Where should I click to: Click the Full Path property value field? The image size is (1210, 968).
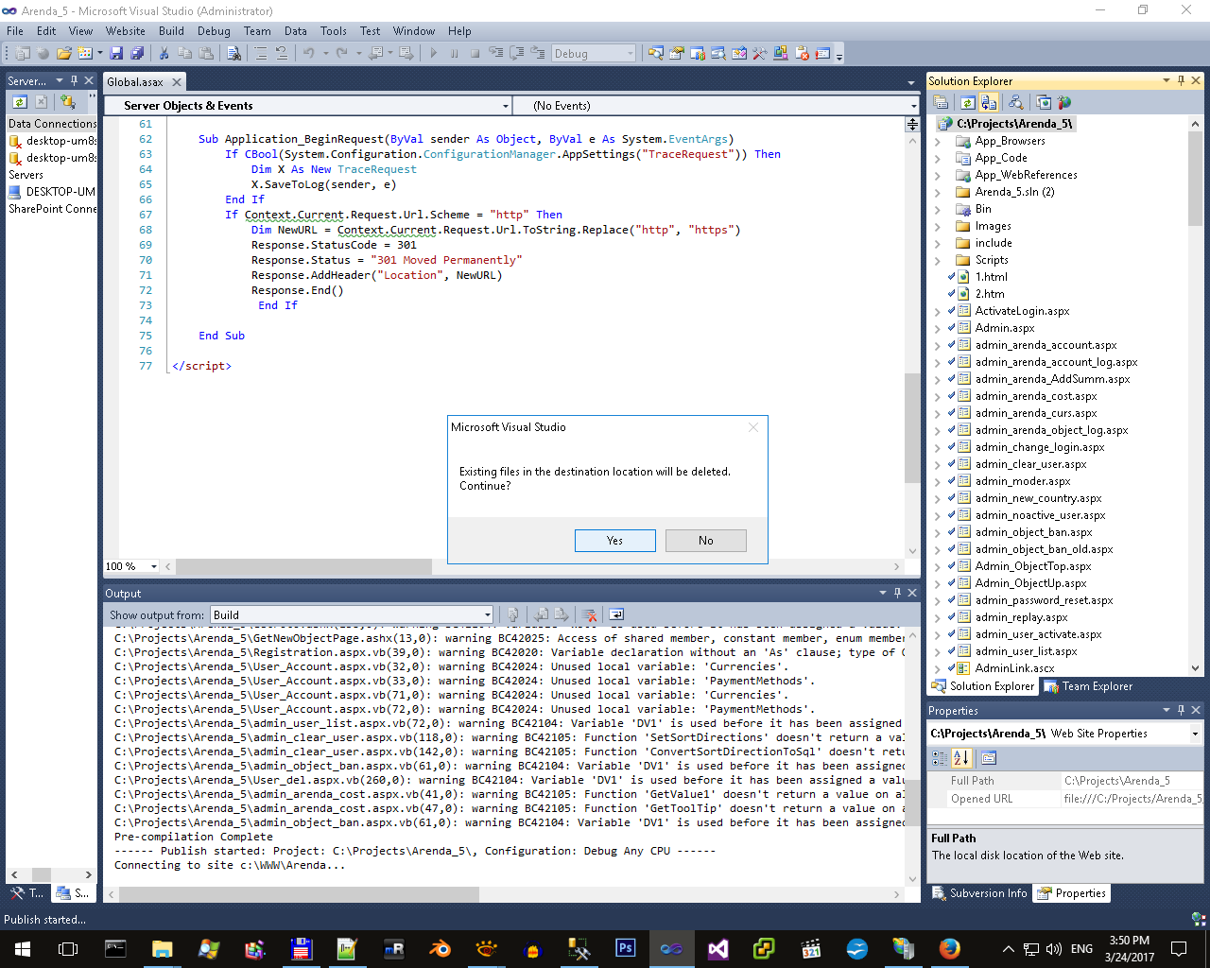pyautogui.click(x=1132, y=781)
